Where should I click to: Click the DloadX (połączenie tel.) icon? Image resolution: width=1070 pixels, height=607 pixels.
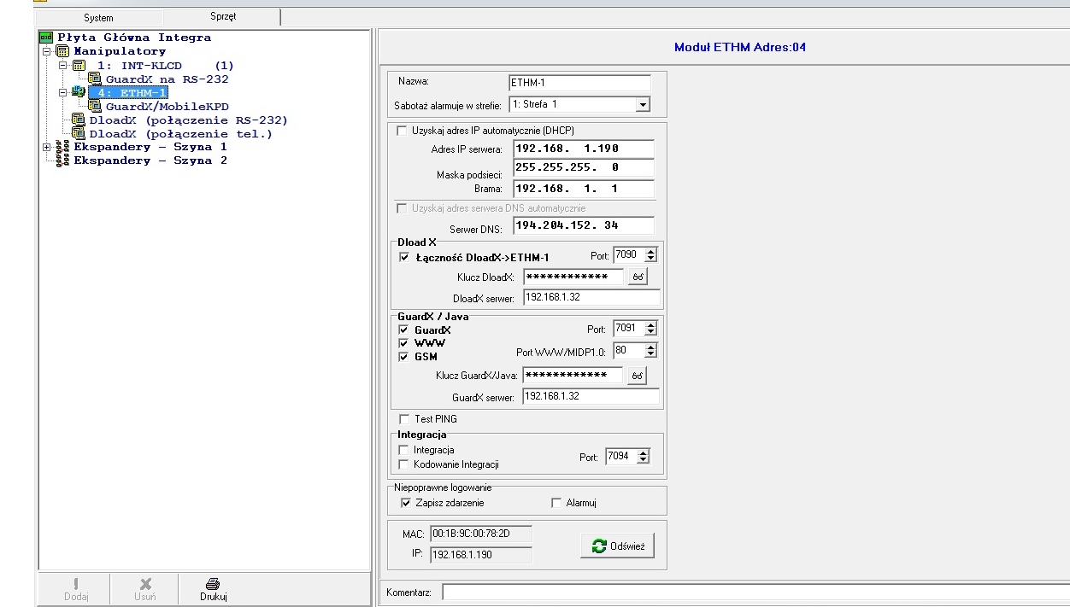(x=79, y=133)
